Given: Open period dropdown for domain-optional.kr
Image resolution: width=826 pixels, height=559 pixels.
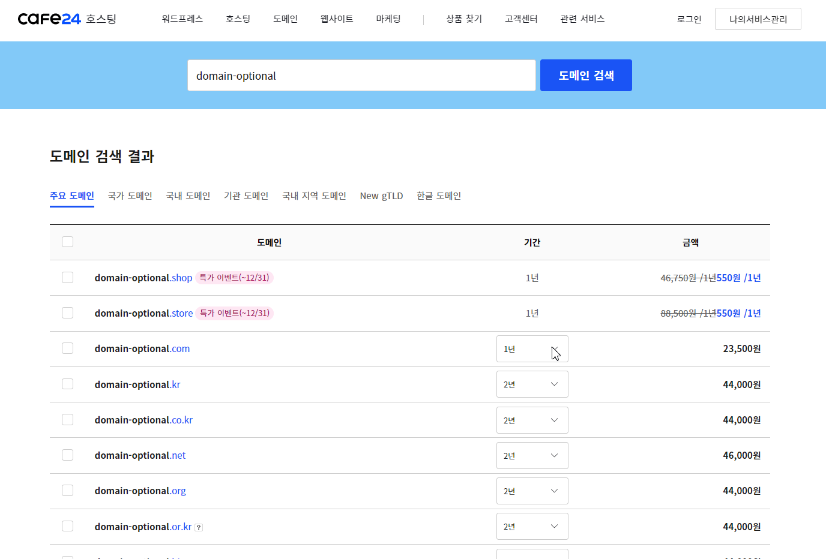Looking at the screenshot, I should tap(532, 384).
